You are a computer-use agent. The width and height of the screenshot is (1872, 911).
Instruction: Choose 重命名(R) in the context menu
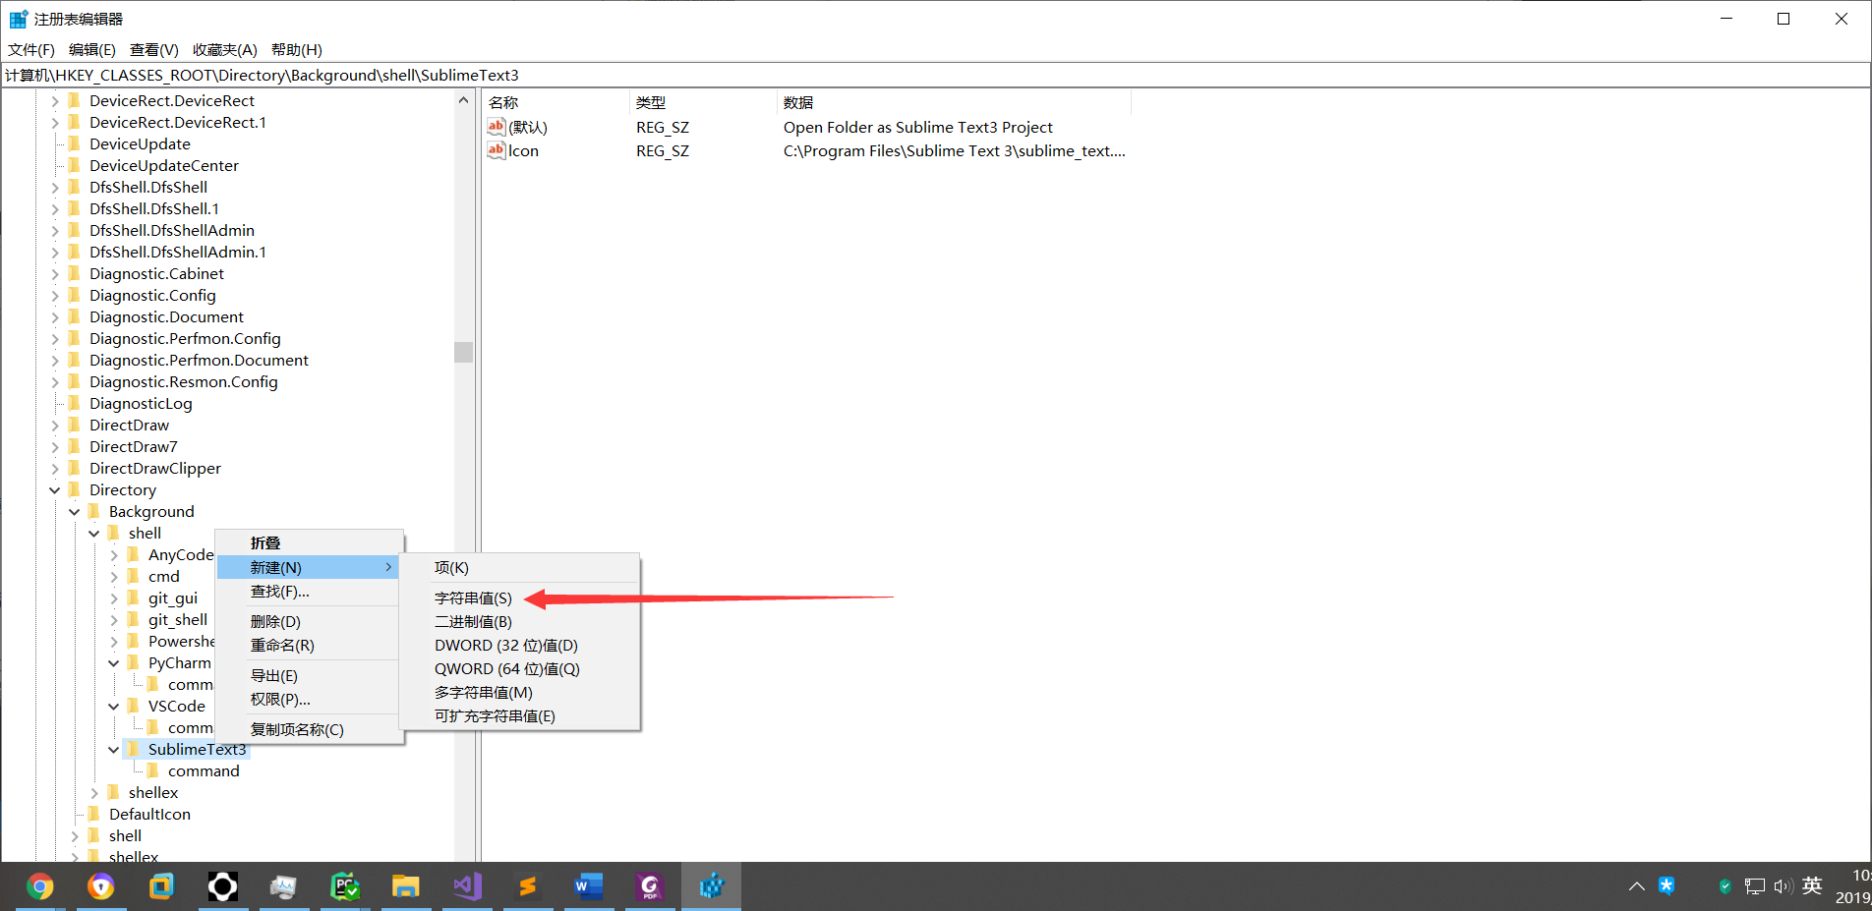coord(309,646)
